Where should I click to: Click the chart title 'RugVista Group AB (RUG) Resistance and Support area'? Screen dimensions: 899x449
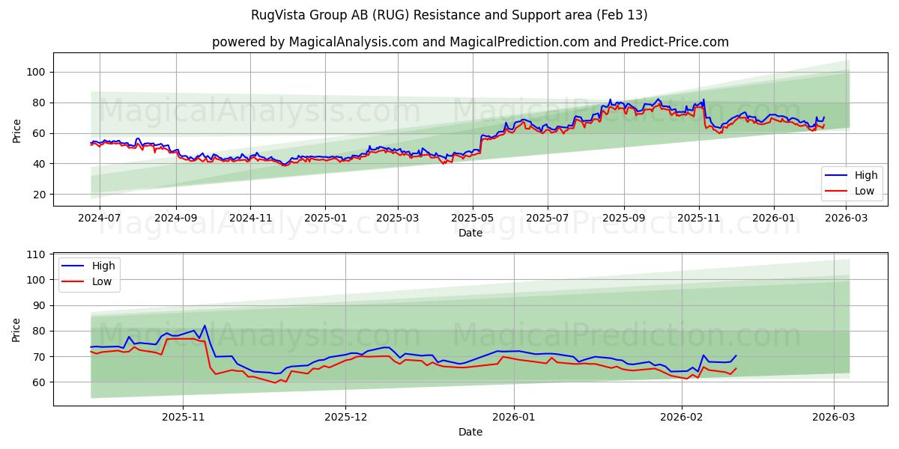click(x=449, y=15)
